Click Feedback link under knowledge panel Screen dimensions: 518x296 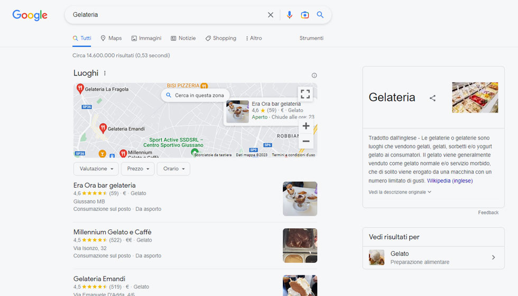pyautogui.click(x=488, y=212)
